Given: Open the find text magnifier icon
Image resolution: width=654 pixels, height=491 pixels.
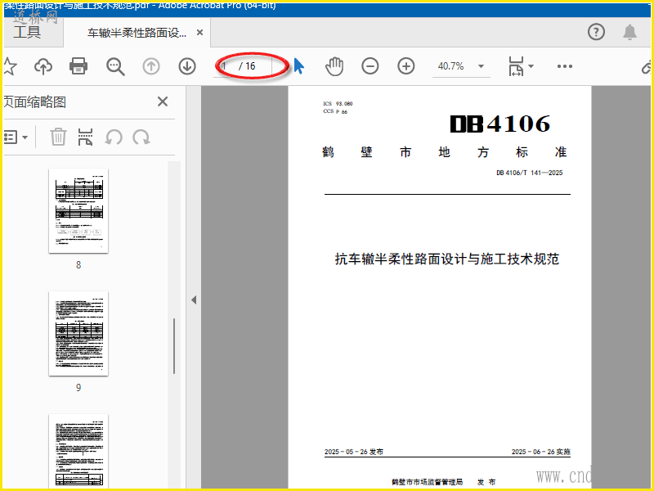Looking at the screenshot, I should [115, 66].
